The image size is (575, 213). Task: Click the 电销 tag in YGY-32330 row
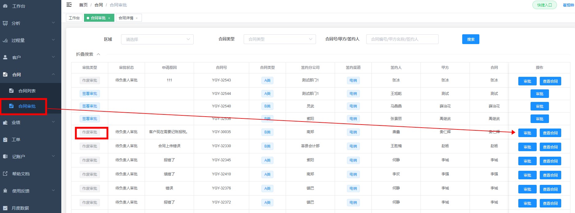[x=353, y=146]
